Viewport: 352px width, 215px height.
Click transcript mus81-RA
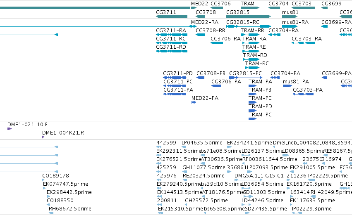(x=295, y=22)
